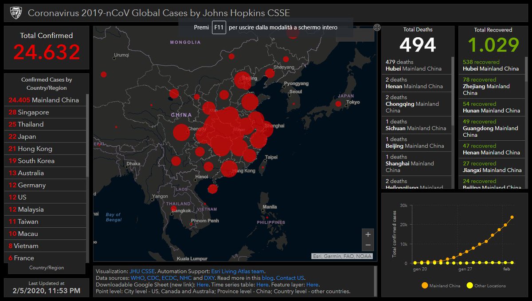This screenshot has width=532, height=301.
Task: Open the downloadable Google Sheet Here link
Action: click(x=203, y=285)
